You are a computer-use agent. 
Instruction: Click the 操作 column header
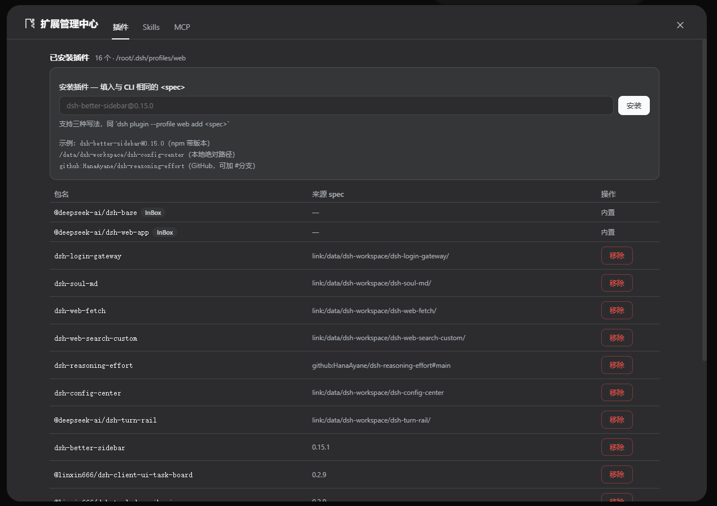608,194
